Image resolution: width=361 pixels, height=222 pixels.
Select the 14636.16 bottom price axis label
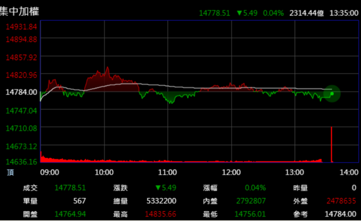click(21, 161)
